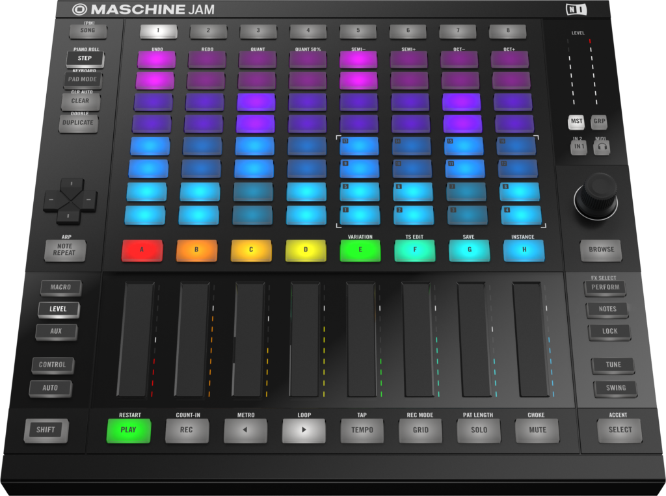666x496 pixels.
Task: Open the BROWSE function with its button
Action: click(x=600, y=250)
